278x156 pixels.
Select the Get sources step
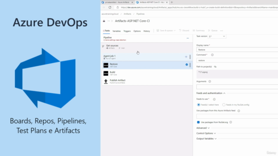click(147, 47)
